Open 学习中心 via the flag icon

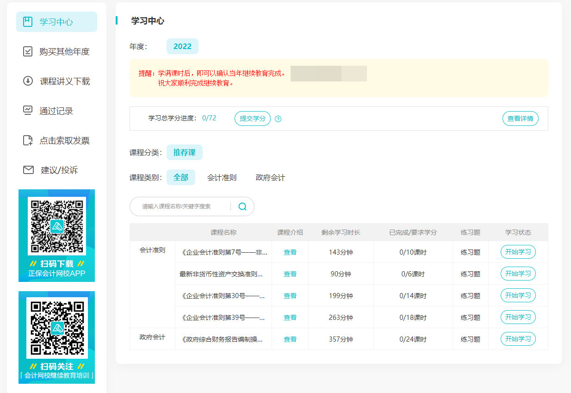click(28, 21)
